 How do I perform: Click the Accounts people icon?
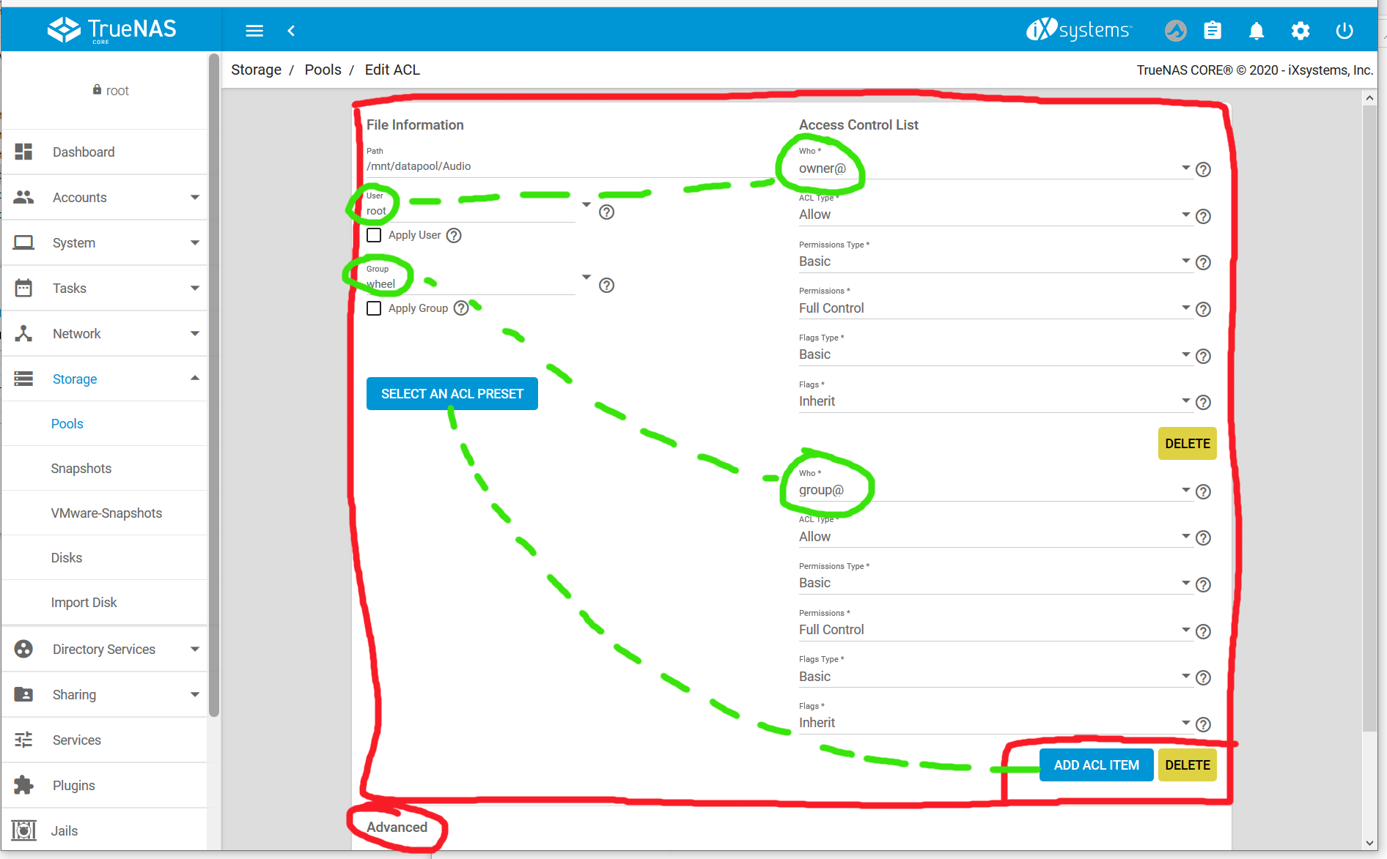23,197
